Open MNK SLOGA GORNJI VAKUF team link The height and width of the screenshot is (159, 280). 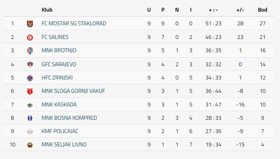point(73,91)
